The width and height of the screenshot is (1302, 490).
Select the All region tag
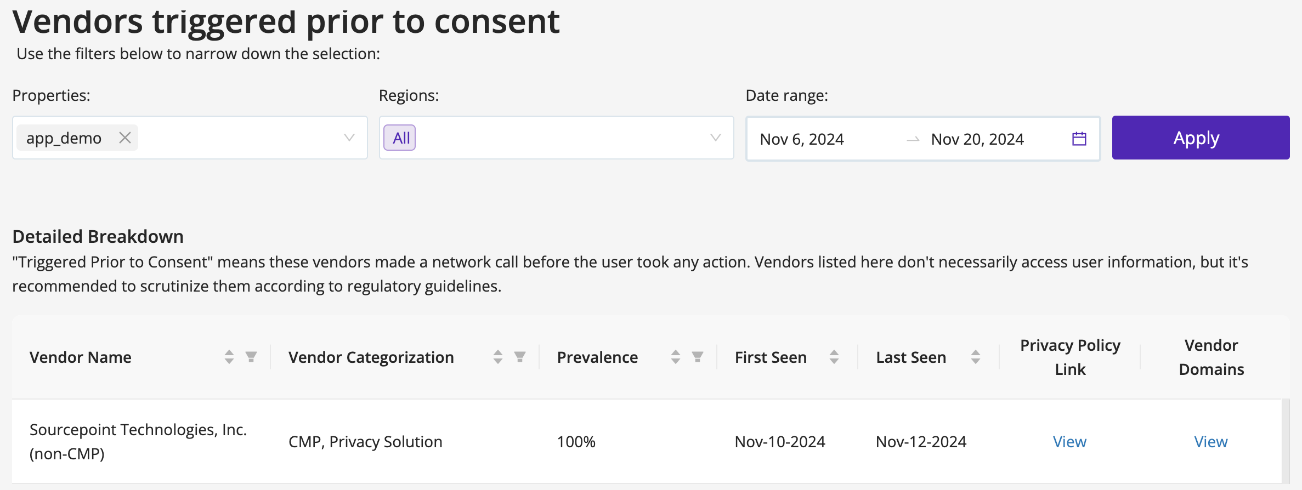point(400,138)
